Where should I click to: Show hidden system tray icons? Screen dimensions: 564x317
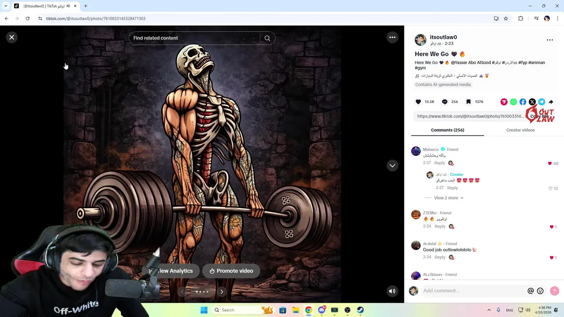pyautogui.click(x=489, y=310)
